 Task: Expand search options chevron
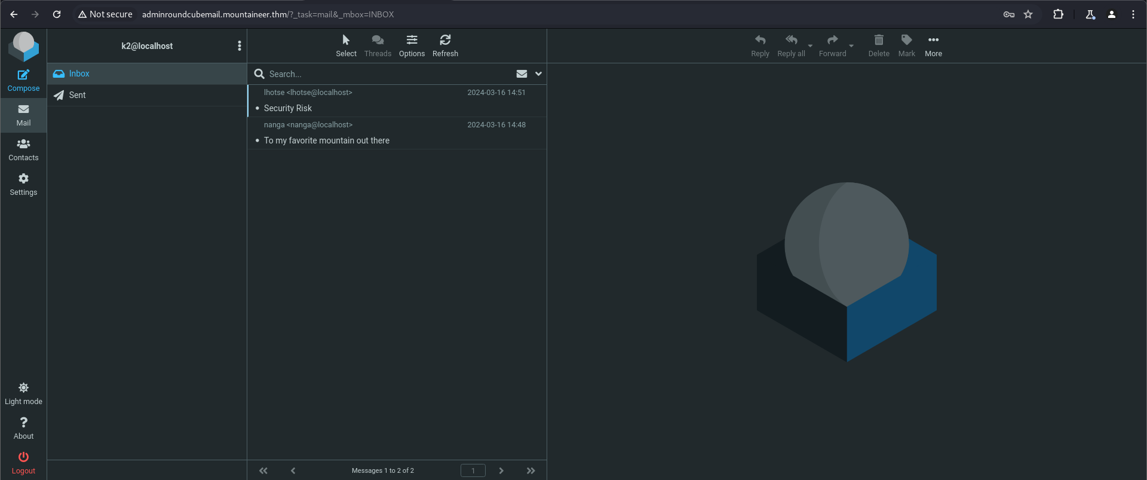click(538, 74)
